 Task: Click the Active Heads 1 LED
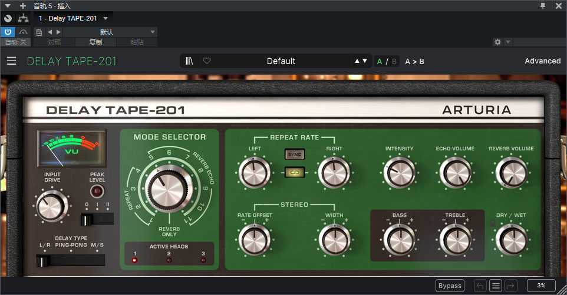(134, 260)
